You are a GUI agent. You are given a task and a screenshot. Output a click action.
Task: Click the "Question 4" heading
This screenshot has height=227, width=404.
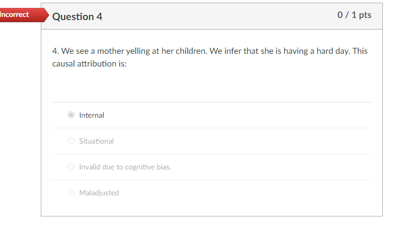click(77, 16)
